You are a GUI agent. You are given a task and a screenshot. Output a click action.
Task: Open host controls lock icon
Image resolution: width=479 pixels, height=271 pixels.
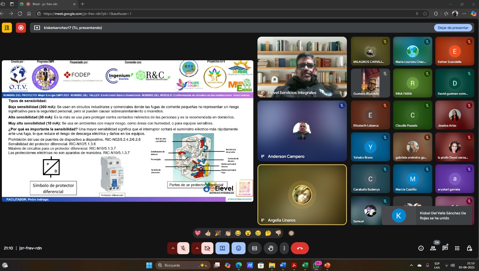click(469, 248)
